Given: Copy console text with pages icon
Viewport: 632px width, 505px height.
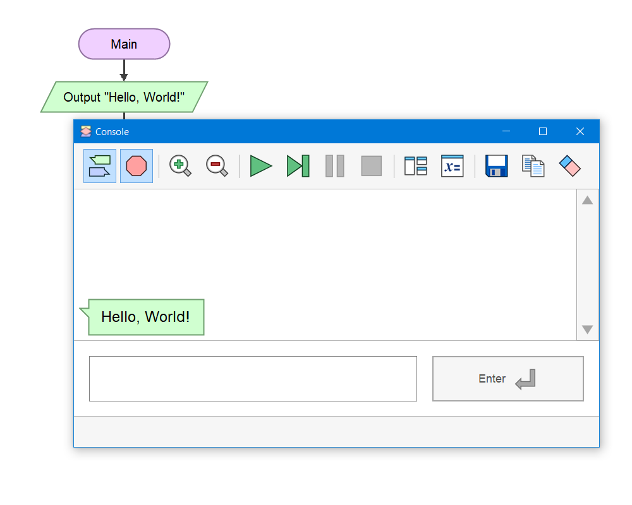Looking at the screenshot, I should click(533, 166).
